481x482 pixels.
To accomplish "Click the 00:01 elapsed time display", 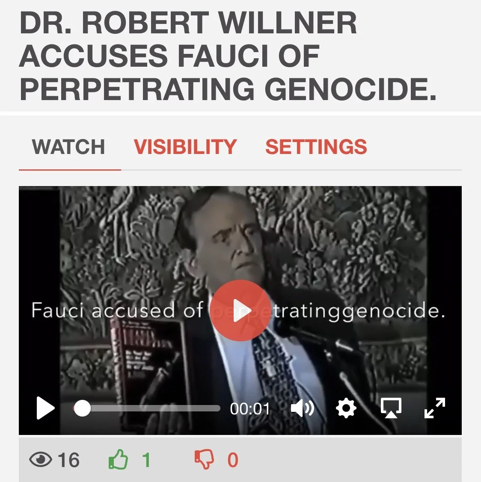I will click(250, 408).
